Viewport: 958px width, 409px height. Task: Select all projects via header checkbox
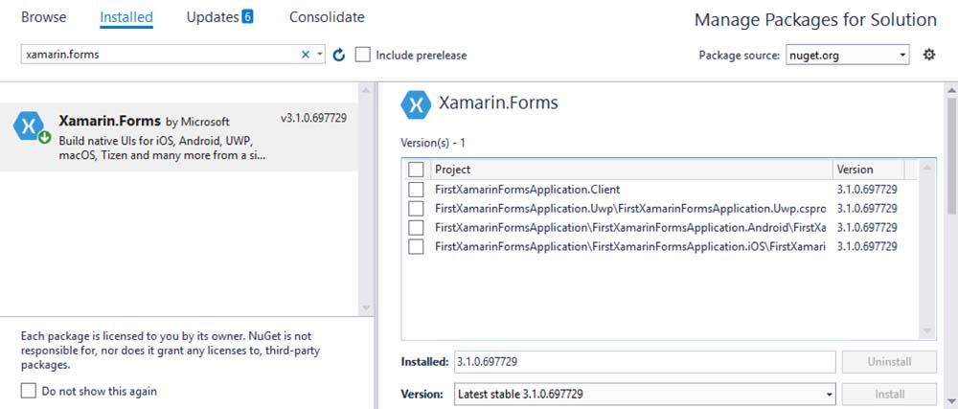(416, 170)
